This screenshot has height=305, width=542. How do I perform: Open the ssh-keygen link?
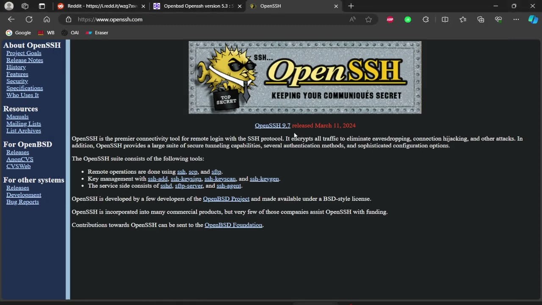pos(264,179)
